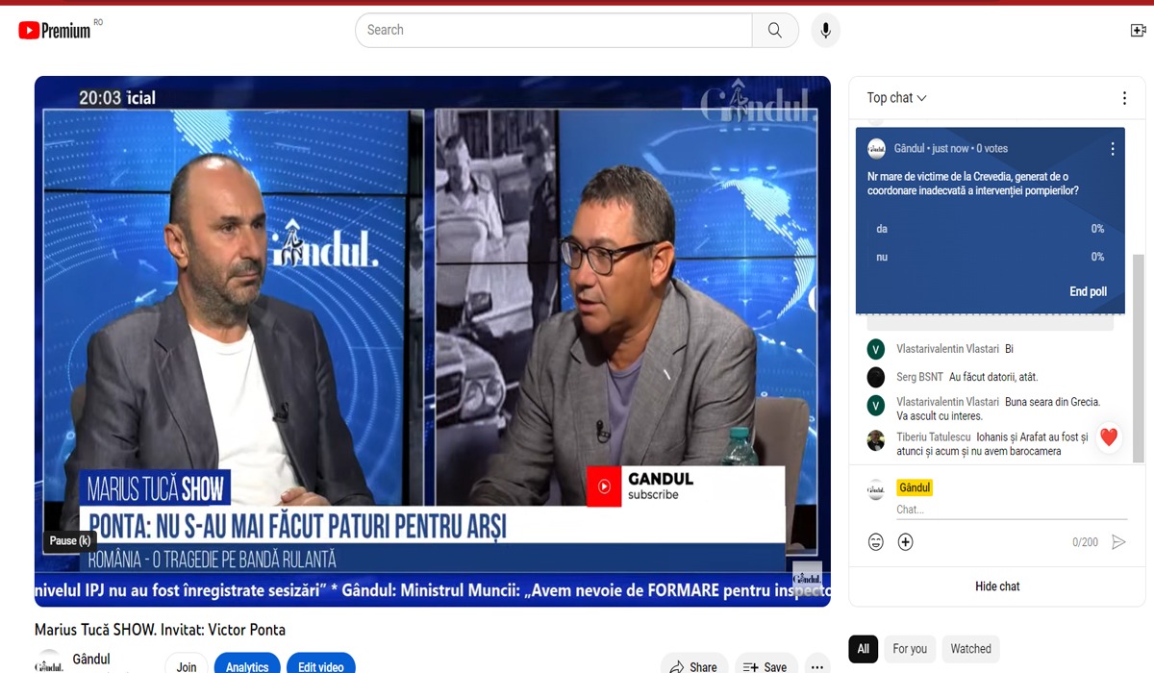Screen dimensions: 1154x673
Task: Focus the Chat... input field
Action: click(x=1011, y=510)
